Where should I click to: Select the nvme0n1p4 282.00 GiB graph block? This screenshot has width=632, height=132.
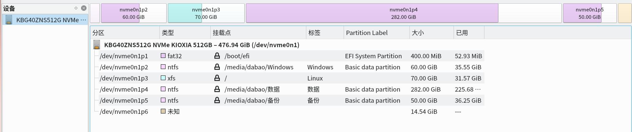tap(404, 13)
